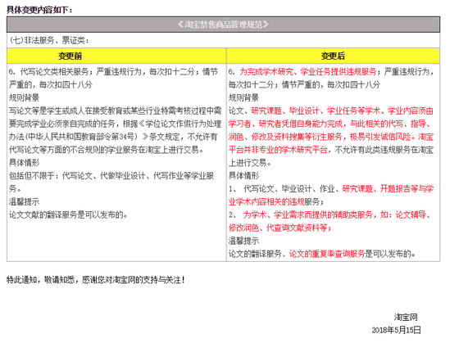Click the red text 论文的重复率查询服务

327,254
